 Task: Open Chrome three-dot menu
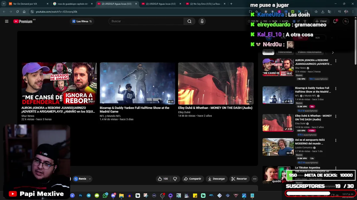click(353, 12)
